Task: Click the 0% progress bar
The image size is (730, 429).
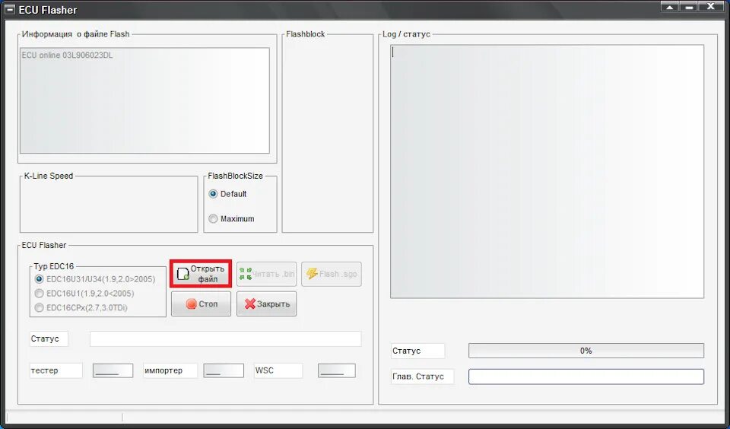Action: 586,351
